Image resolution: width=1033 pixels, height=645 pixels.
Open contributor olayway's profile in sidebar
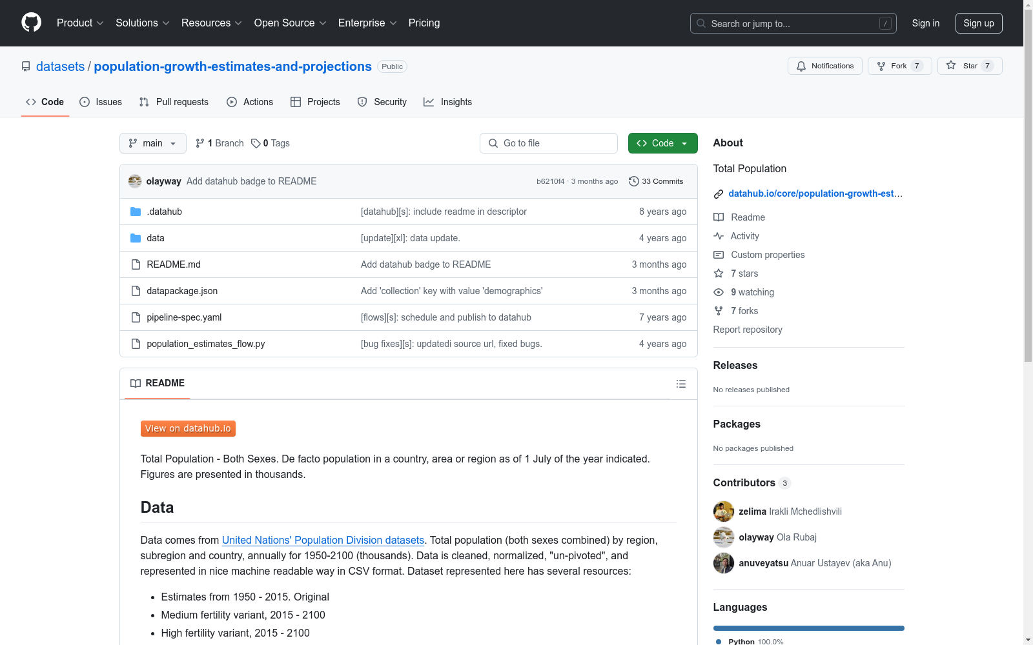[x=756, y=537]
